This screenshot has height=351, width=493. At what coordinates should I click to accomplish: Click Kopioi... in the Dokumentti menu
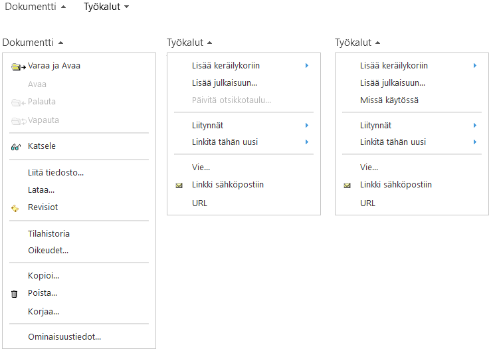(x=43, y=275)
